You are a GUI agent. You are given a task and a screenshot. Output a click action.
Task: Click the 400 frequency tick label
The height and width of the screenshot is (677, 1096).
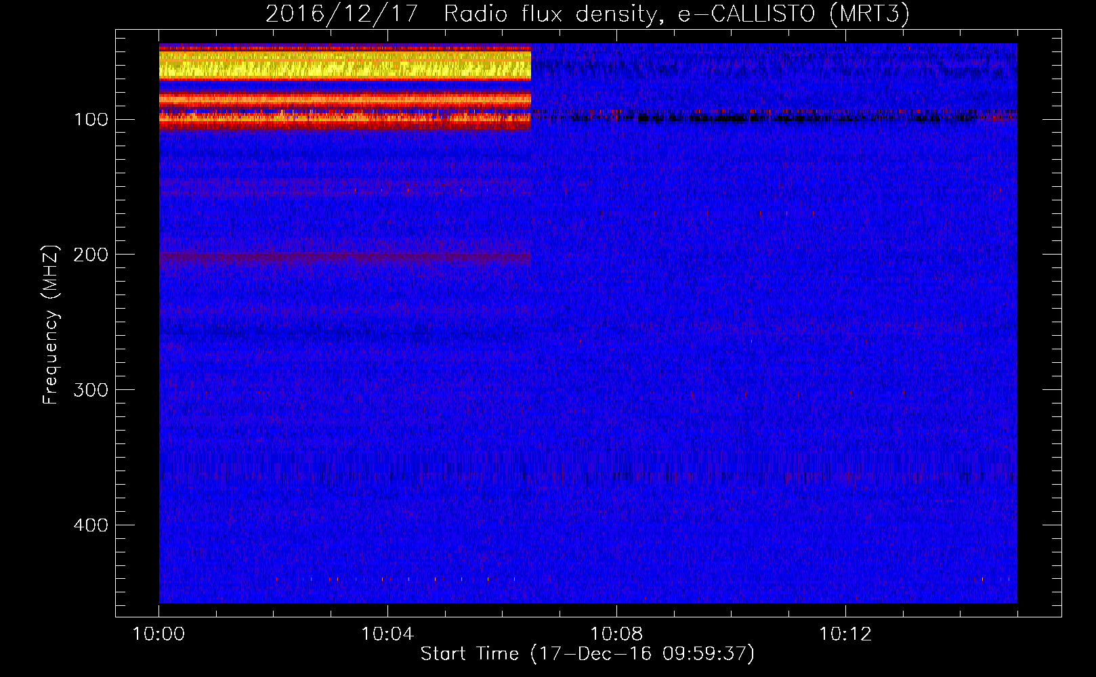(x=91, y=525)
